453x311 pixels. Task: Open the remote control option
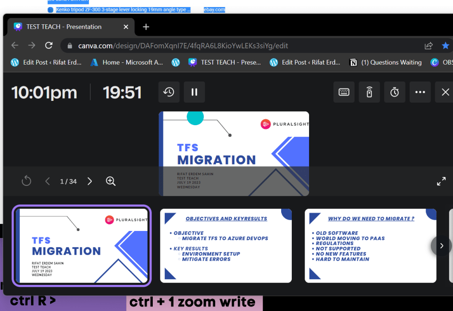[x=369, y=92]
